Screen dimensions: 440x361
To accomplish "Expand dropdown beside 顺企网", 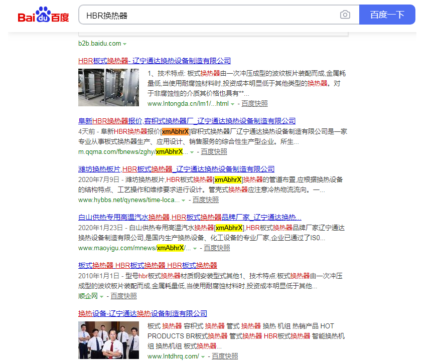I will [x=101, y=297].
